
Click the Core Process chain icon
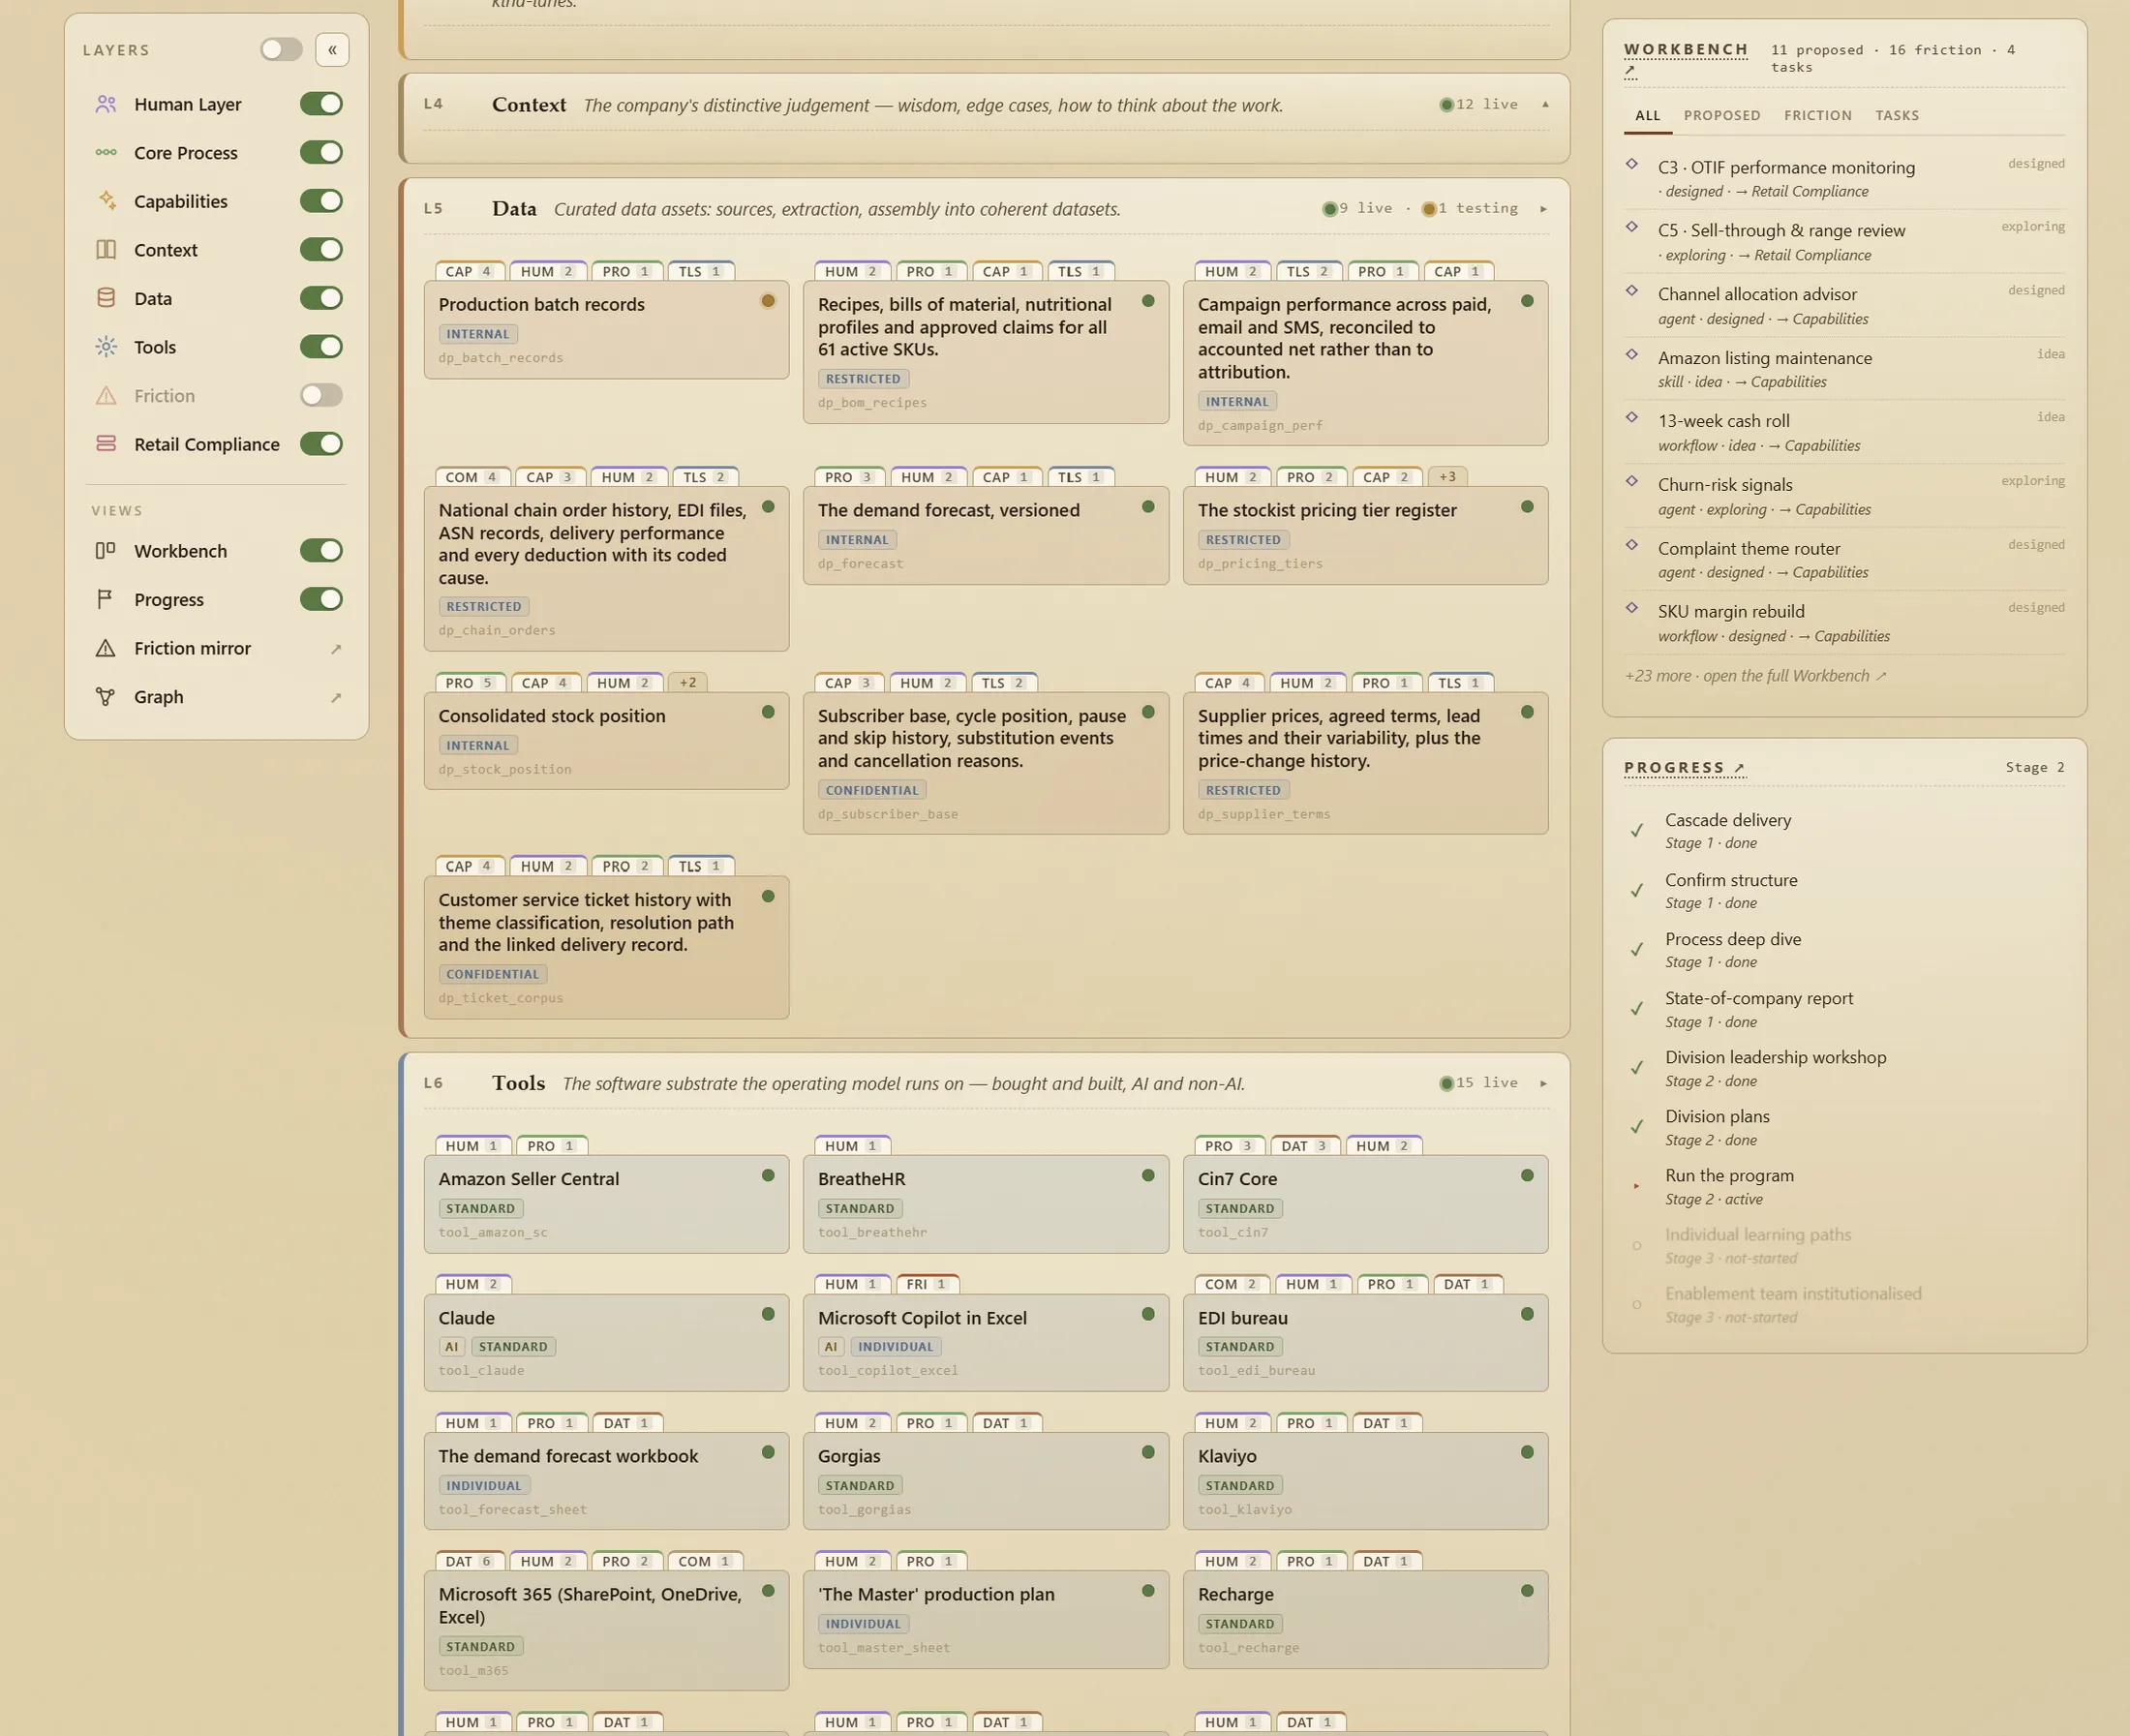click(106, 153)
